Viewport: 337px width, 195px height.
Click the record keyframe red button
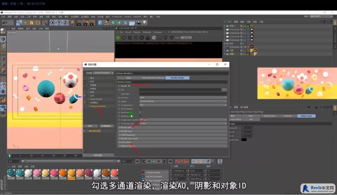tap(177, 161)
